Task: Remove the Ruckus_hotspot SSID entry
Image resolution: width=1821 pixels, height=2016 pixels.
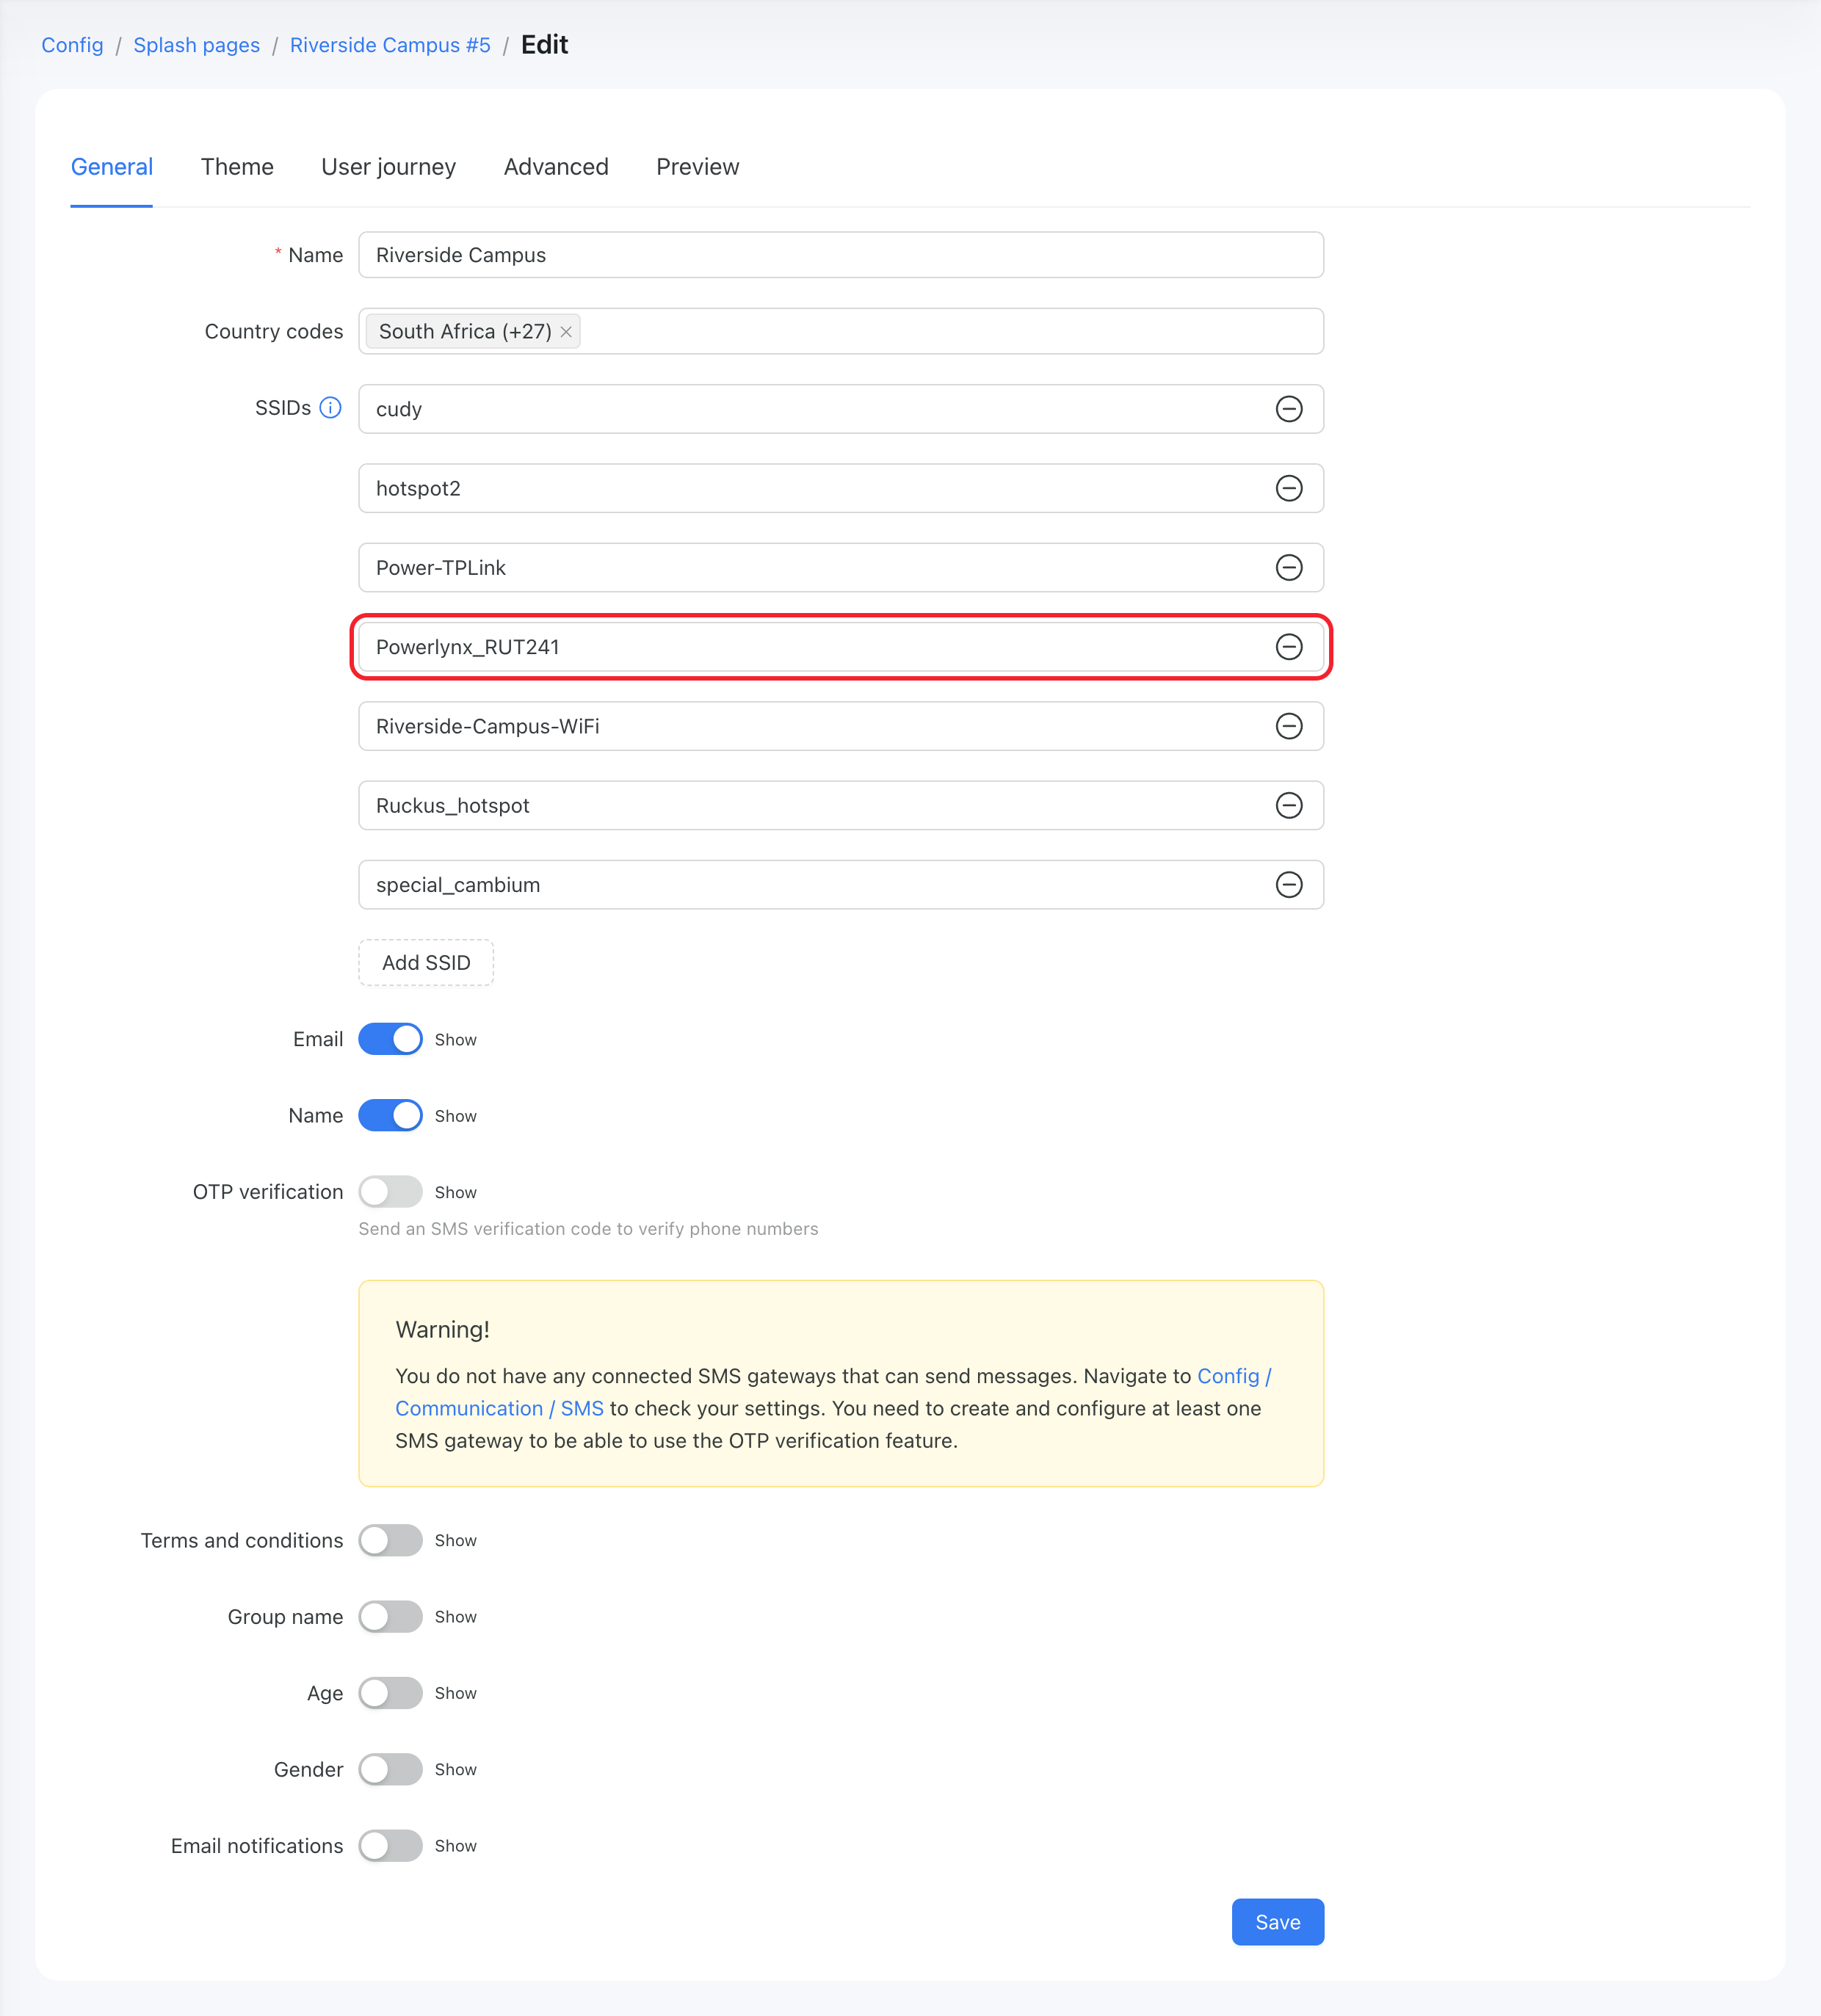Action: (x=1289, y=806)
